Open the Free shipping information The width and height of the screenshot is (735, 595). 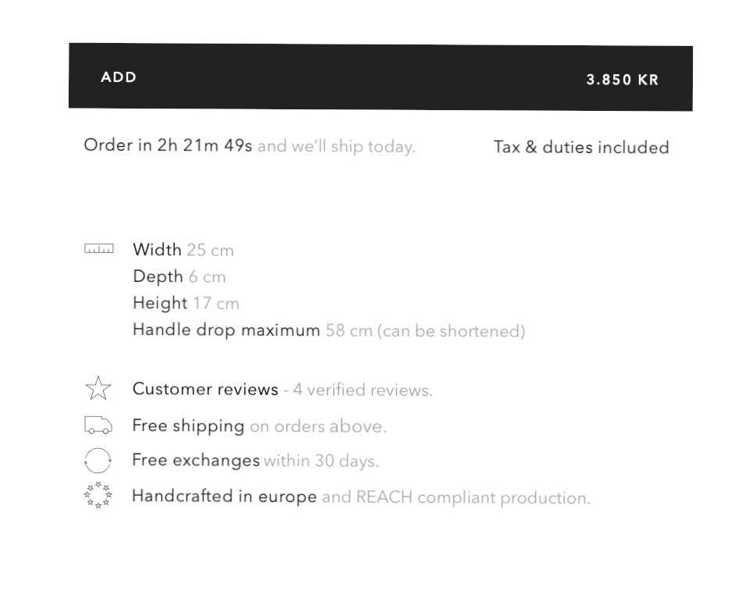click(188, 426)
